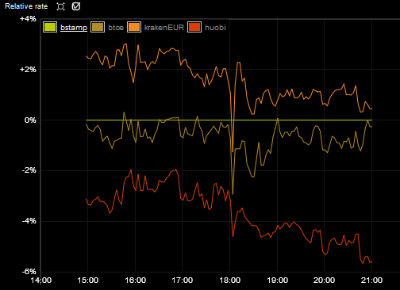
Task: Click the 15:00 time axis label
Action: [88, 280]
